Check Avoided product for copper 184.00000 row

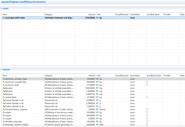[x=147, y=115]
